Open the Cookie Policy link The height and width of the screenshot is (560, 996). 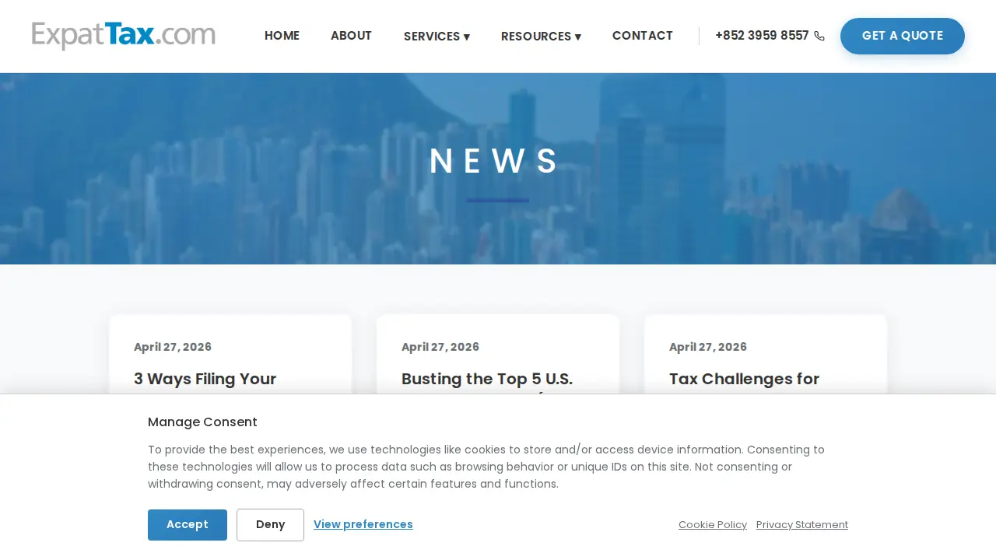[x=713, y=525]
